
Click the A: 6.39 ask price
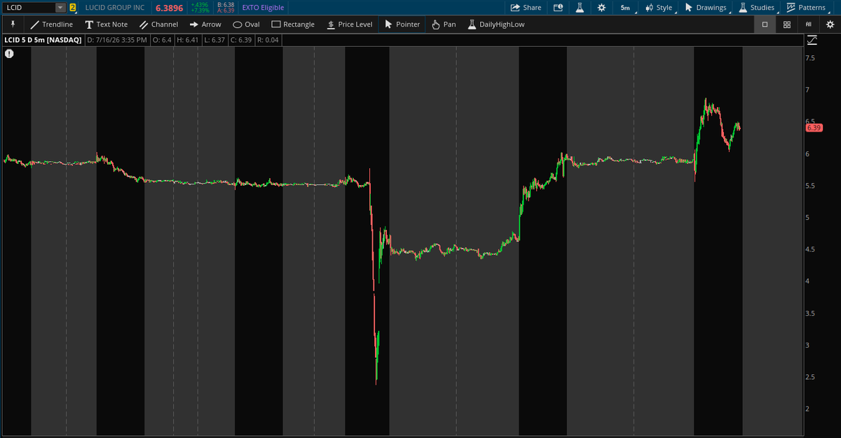[226, 11]
